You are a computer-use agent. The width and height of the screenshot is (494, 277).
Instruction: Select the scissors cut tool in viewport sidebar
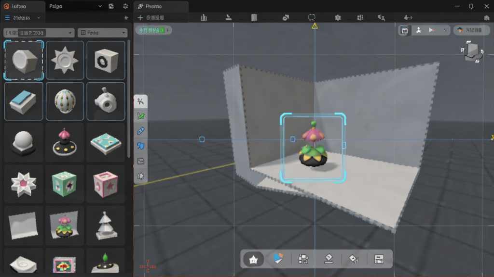point(140,101)
